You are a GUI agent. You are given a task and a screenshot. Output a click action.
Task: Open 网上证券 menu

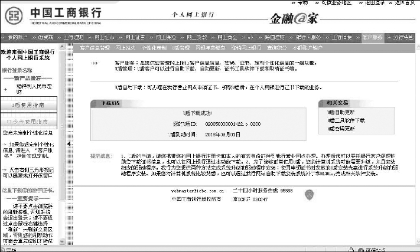pos(135,37)
